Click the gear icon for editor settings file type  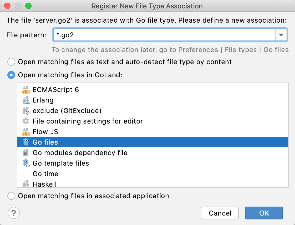coord(26,121)
